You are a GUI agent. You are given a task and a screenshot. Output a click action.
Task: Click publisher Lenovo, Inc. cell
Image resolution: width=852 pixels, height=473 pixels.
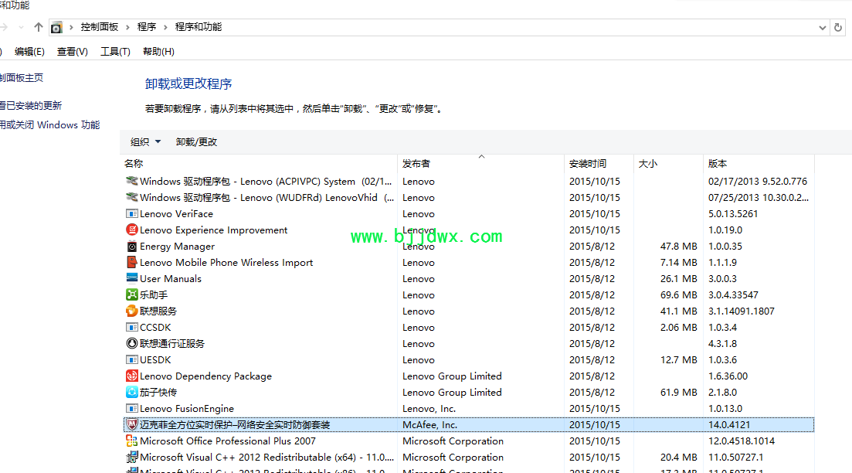(429, 408)
